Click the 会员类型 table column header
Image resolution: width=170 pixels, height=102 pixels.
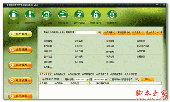78,83
